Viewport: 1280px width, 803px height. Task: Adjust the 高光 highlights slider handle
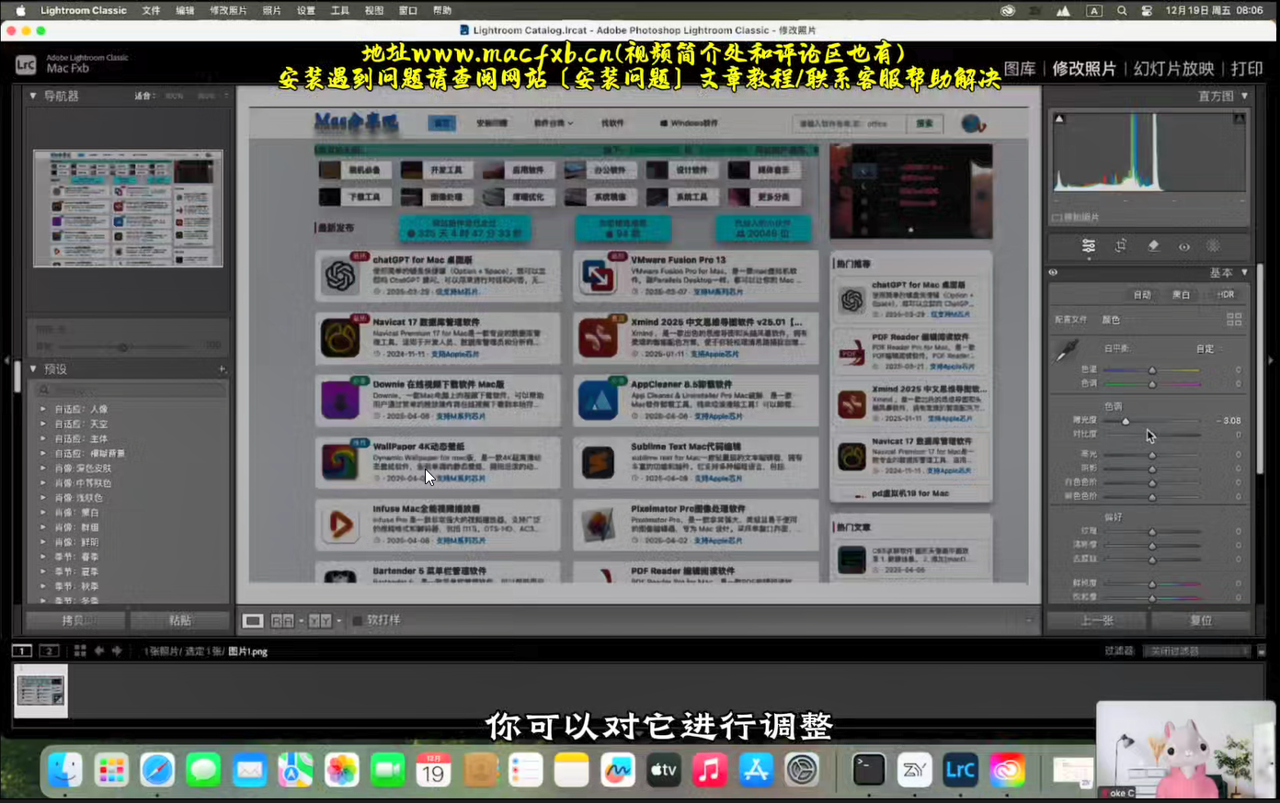[x=1152, y=455]
